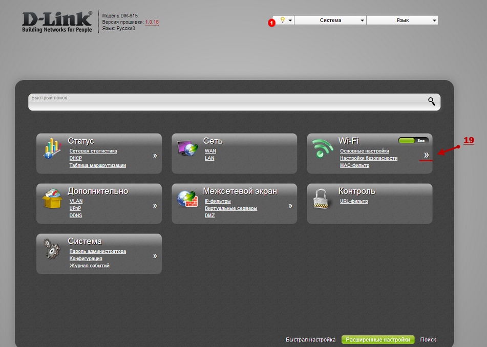Expand more items in Wi-Fi panel
Screen dimensions: 487x347
tap(427, 155)
